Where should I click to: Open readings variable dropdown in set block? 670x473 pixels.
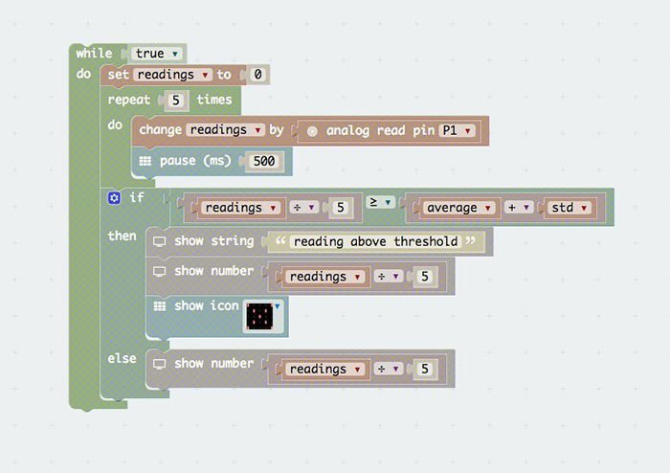click(172, 75)
